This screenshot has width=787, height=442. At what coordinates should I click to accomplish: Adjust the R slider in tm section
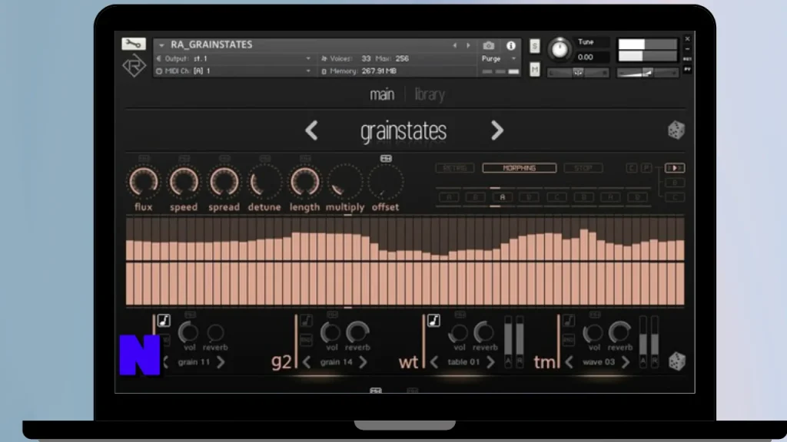pyautogui.click(x=655, y=340)
